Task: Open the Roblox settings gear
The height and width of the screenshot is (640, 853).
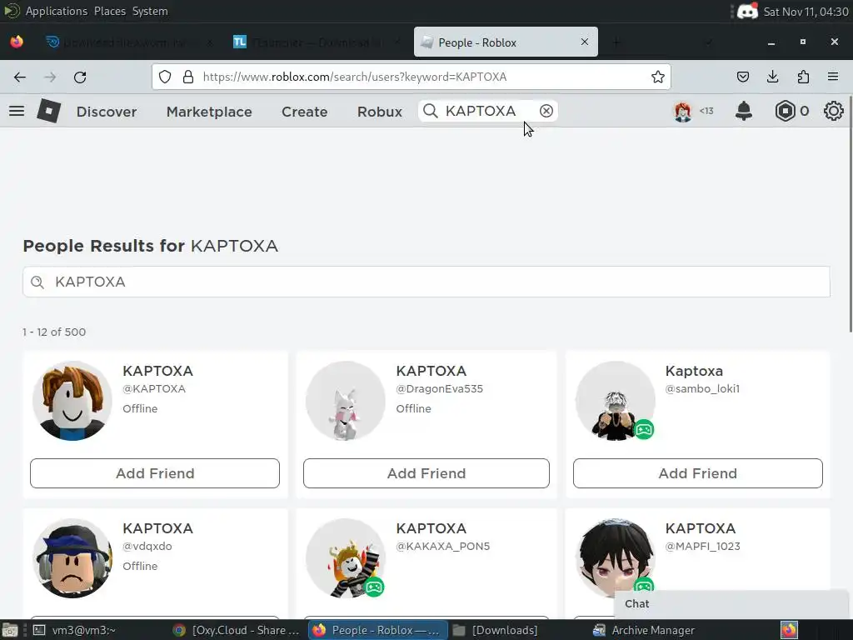Action: (833, 111)
